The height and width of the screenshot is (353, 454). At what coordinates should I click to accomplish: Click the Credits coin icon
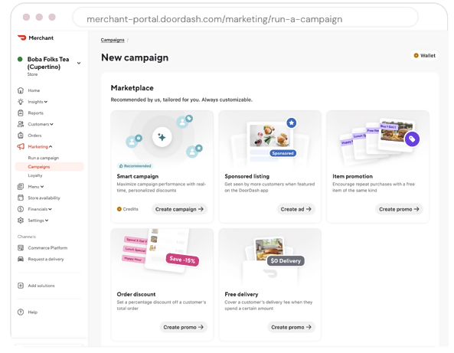tap(119, 209)
